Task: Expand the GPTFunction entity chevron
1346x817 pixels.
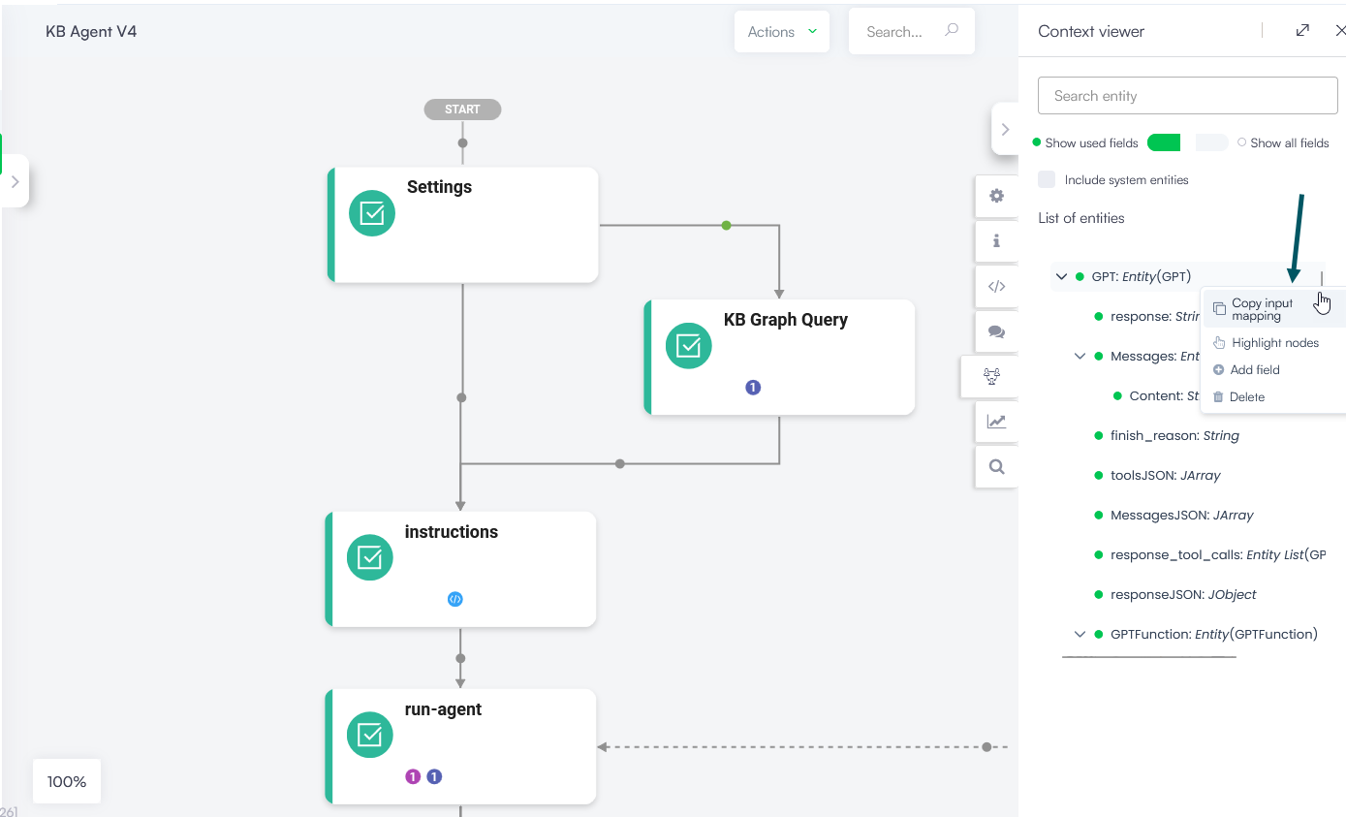Action: [x=1080, y=635]
